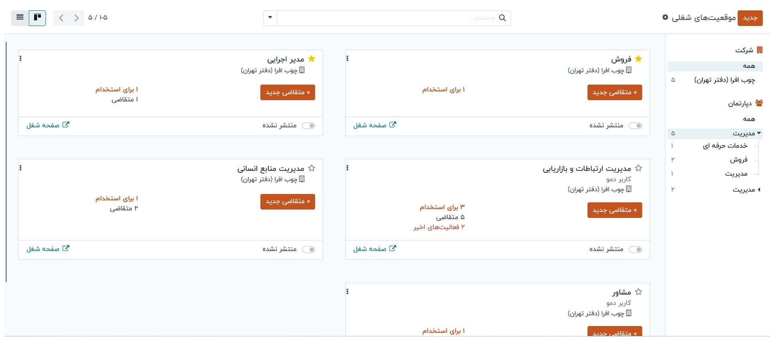Click the vertical scrollbar at left edge
The width and height of the screenshot is (770, 346).
6,162
